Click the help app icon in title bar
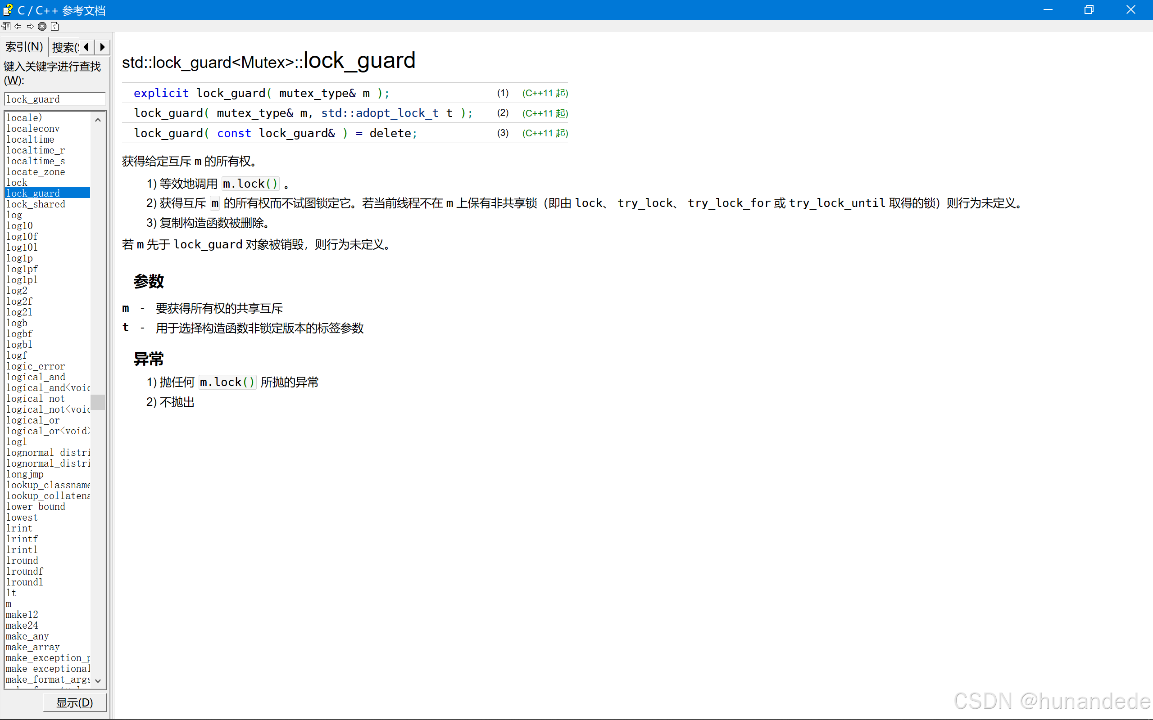Image resolution: width=1153 pixels, height=720 pixels. tap(8, 9)
